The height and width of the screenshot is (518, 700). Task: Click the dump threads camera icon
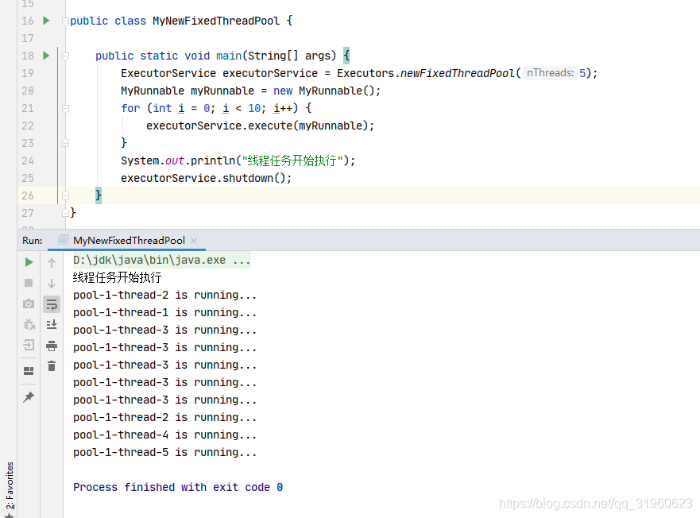29,303
